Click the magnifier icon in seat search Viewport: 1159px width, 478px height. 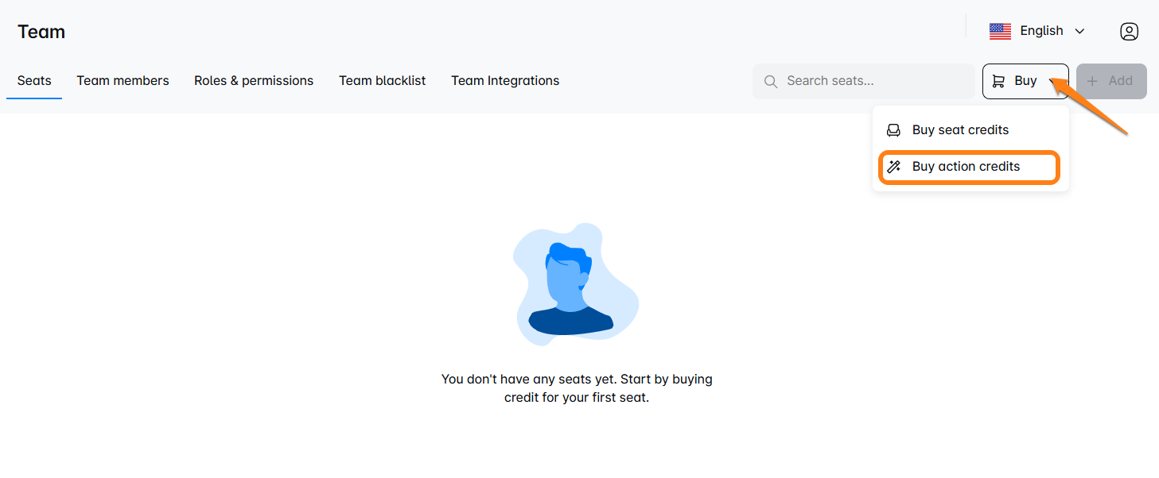click(770, 82)
